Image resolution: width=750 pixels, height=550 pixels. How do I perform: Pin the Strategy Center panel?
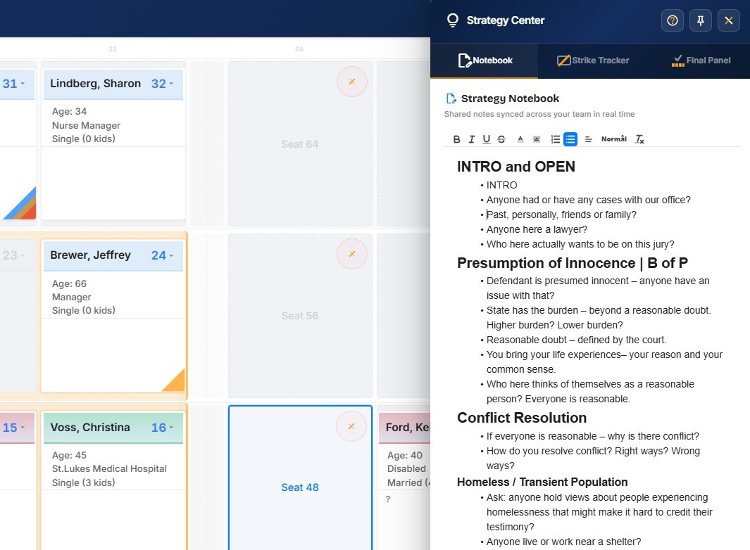(x=700, y=20)
